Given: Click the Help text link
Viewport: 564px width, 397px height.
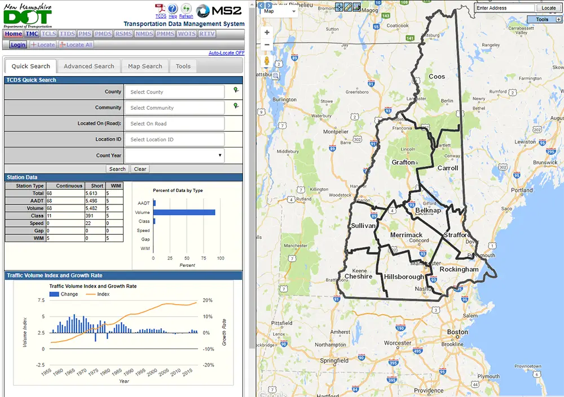Looking at the screenshot, I should pos(173,16).
